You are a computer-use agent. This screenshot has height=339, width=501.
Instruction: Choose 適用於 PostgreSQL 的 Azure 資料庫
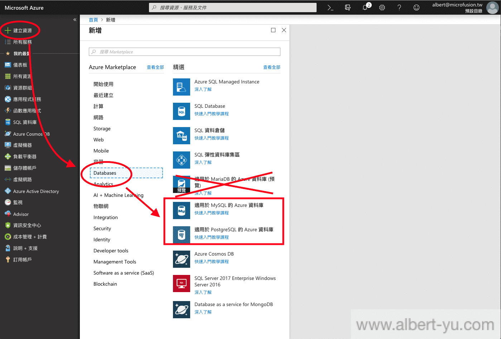[234, 229]
